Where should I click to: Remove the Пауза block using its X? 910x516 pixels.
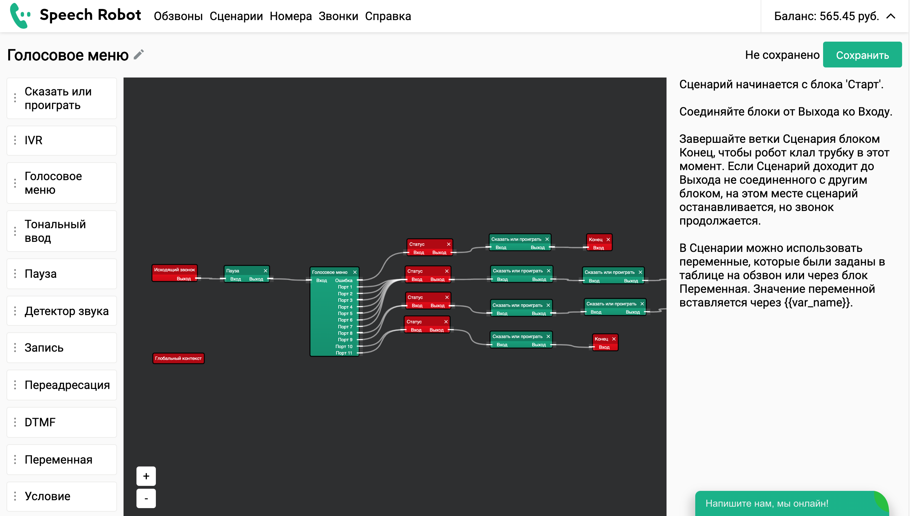tap(266, 271)
